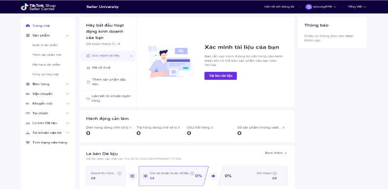Expand the Tài khoản của tôi chevron
This screenshot has width=388, height=189.
68,133
